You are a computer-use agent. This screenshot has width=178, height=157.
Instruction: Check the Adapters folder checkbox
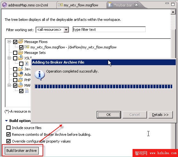(15, 74)
